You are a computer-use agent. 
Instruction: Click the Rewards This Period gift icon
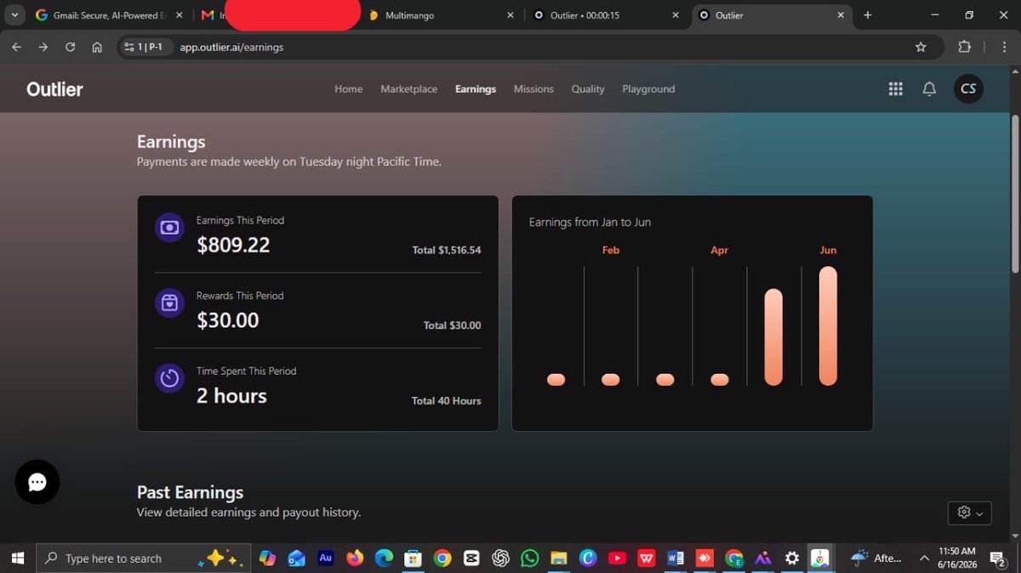coord(169,303)
